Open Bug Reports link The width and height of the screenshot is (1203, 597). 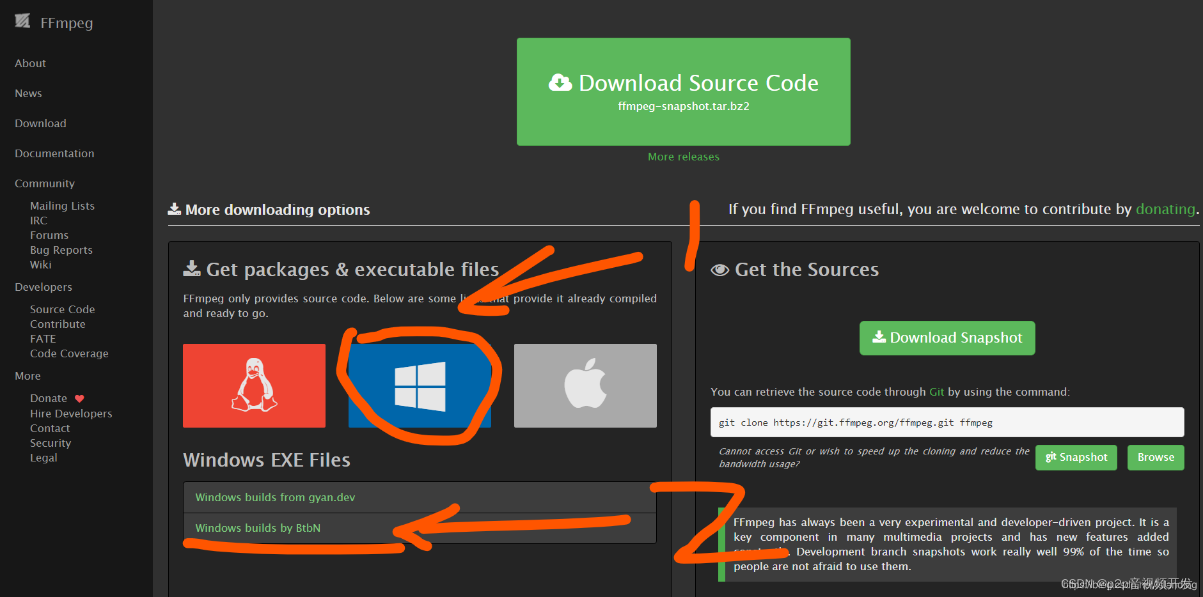[61, 250]
